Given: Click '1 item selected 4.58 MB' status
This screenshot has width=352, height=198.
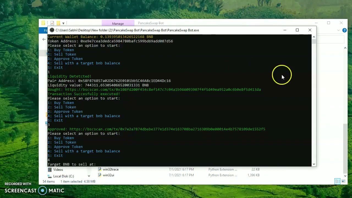Looking at the screenshot, I should [78, 182].
